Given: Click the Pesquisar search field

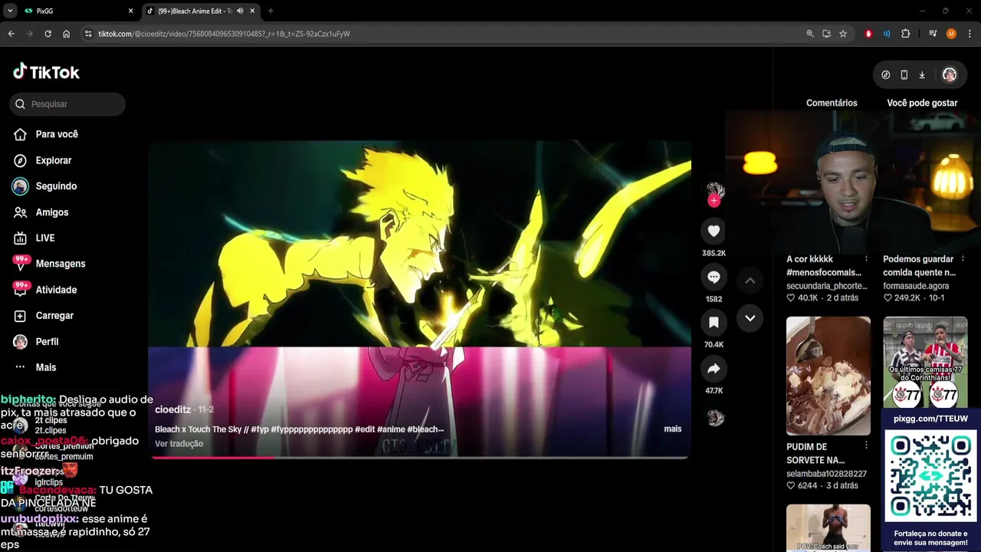Looking at the screenshot, I should click(67, 104).
